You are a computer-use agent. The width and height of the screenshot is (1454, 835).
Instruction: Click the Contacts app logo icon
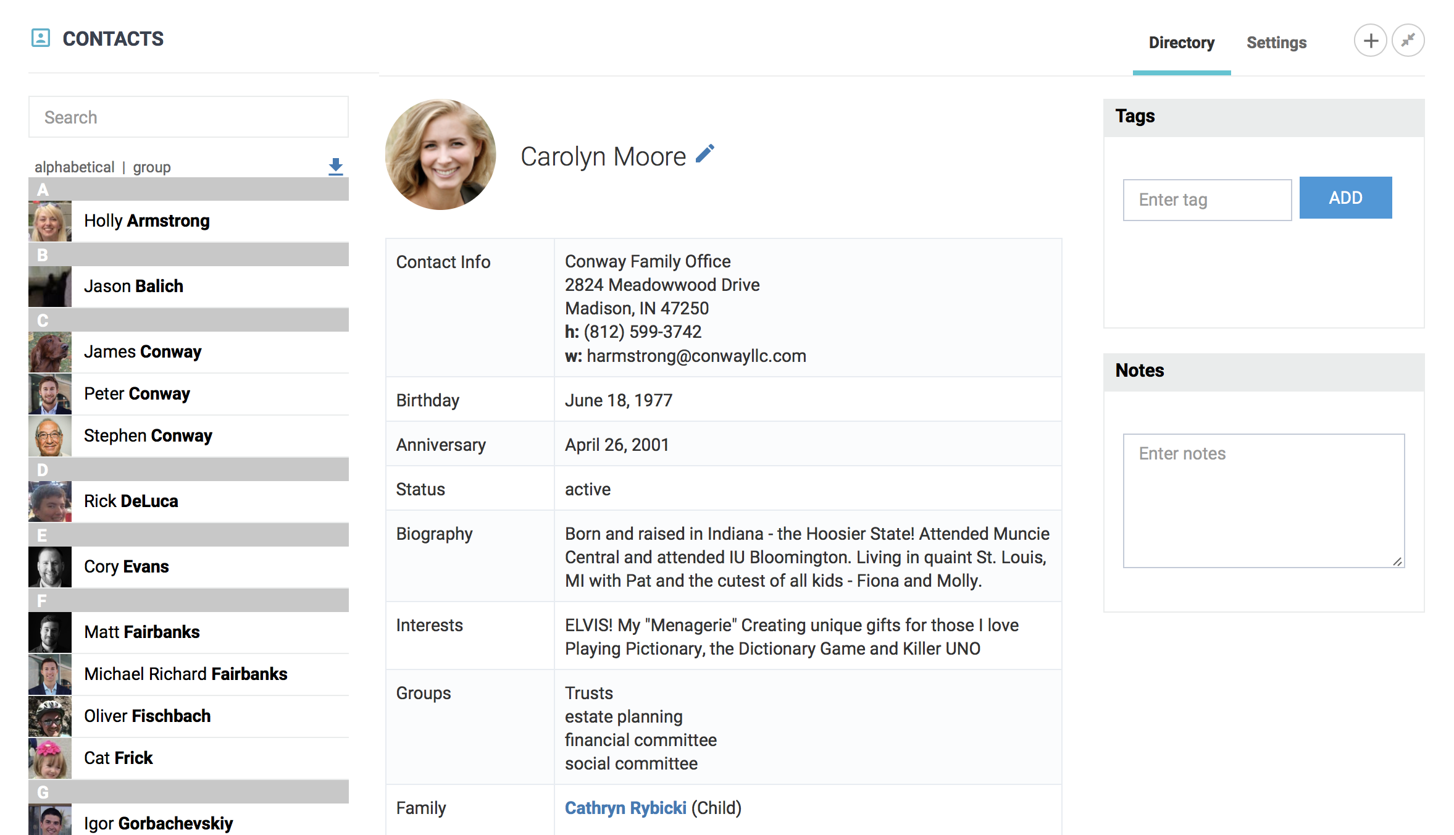tap(41, 38)
